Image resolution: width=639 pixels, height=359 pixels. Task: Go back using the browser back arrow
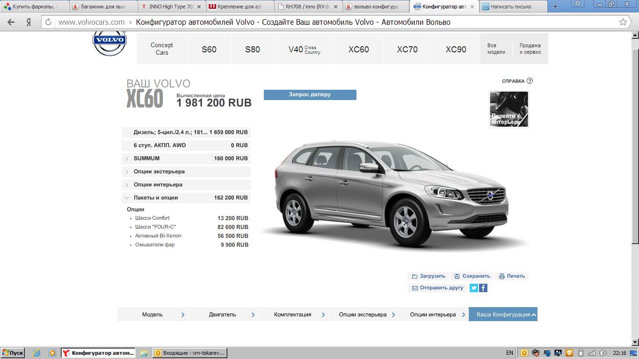[11, 22]
